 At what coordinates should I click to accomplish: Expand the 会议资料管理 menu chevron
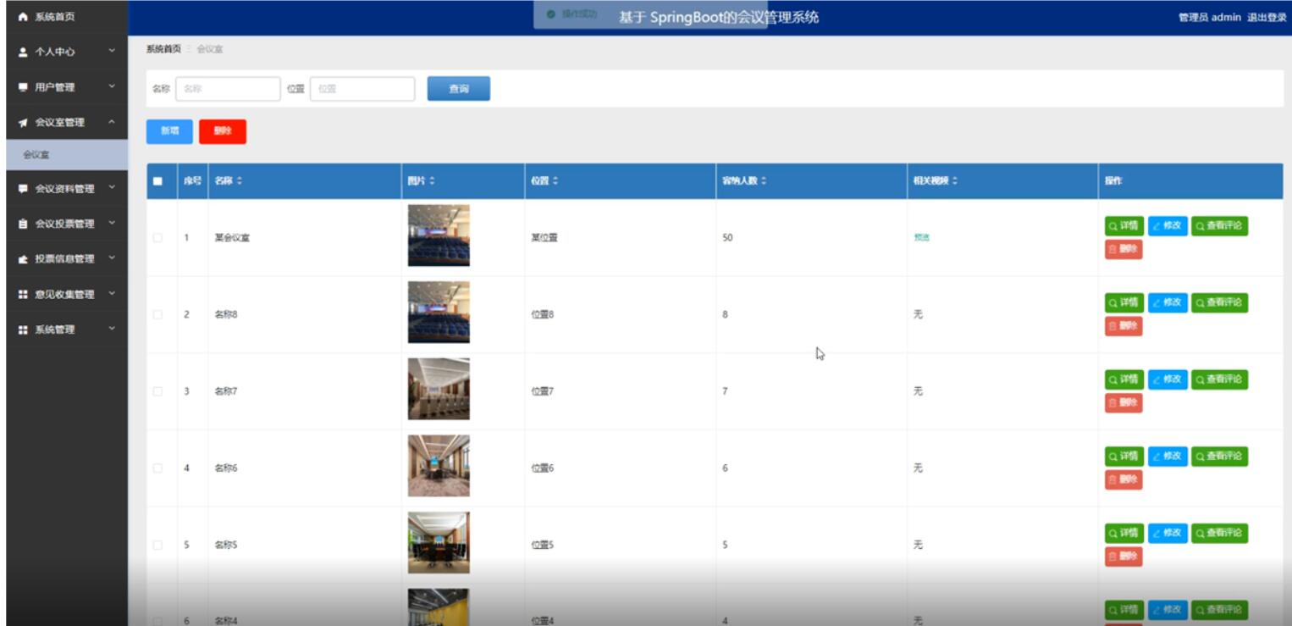pos(112,188)
